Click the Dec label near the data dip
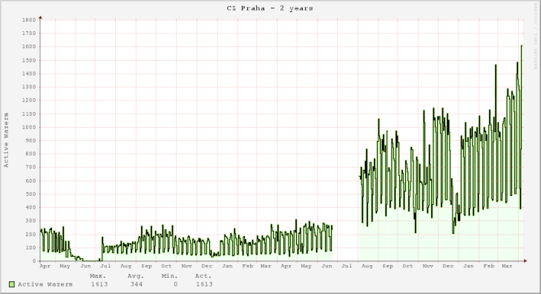The height and width of the screenshot is (294, 541). pos(447,266)
